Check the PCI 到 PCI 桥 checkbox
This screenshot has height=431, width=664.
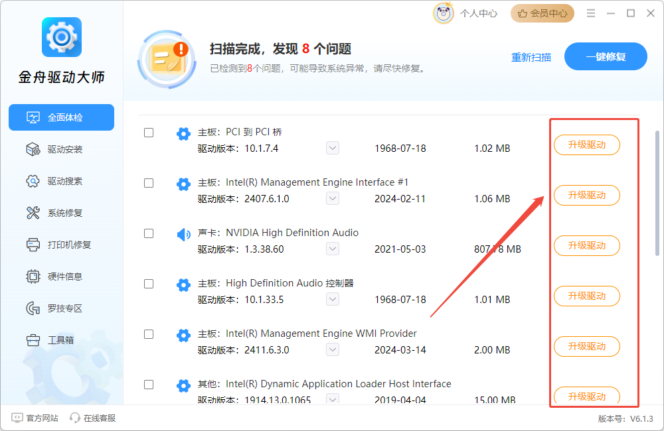[x=149, y=133]
